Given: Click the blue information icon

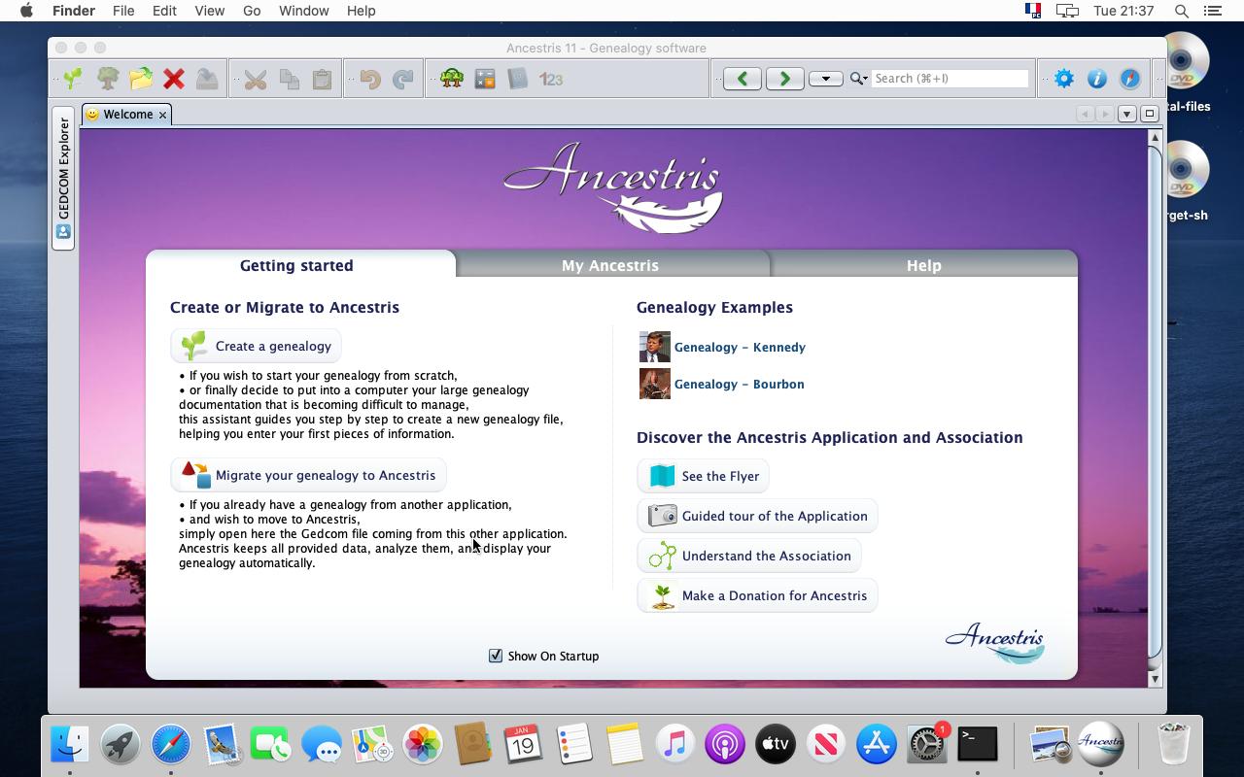Looking at the screenshot, I should [1097, 79].
